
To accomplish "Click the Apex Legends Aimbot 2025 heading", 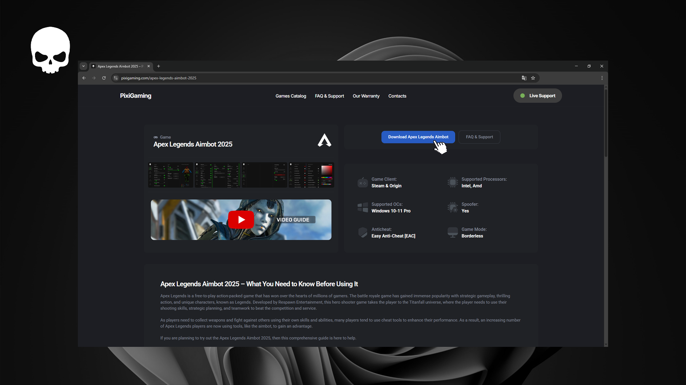I will coord(193,144).
